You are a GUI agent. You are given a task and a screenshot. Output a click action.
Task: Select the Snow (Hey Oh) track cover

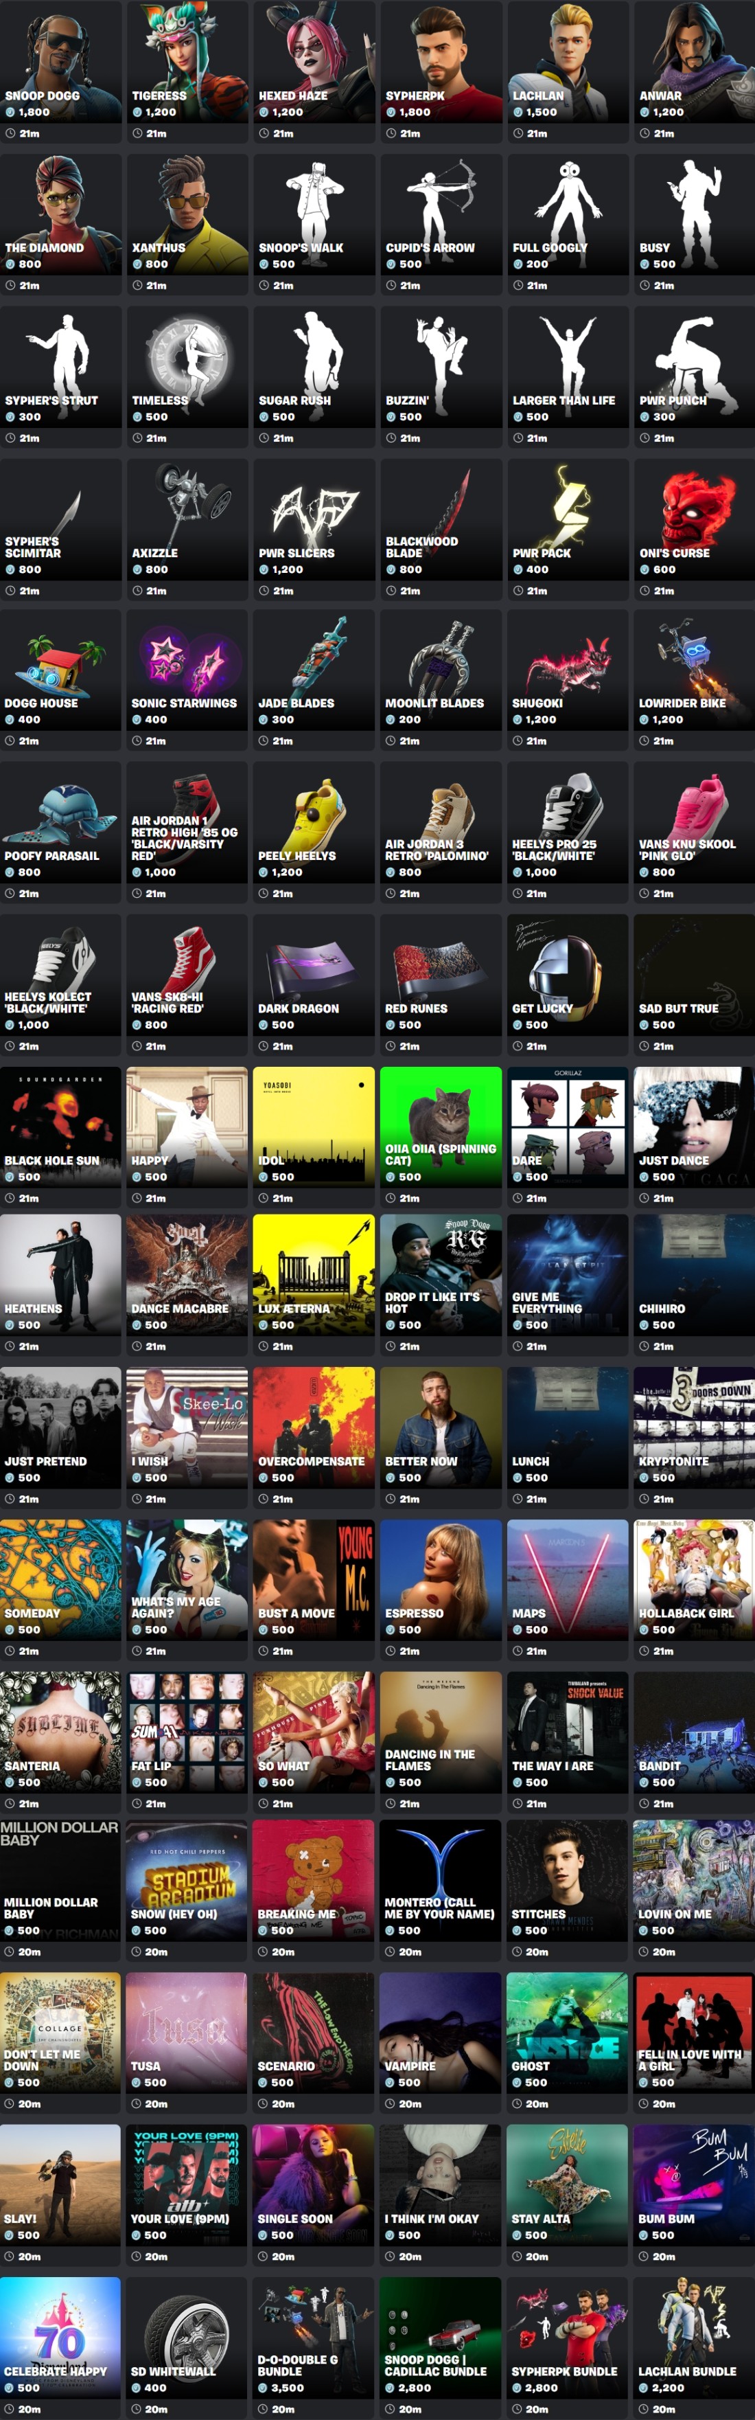[188, 1881]
